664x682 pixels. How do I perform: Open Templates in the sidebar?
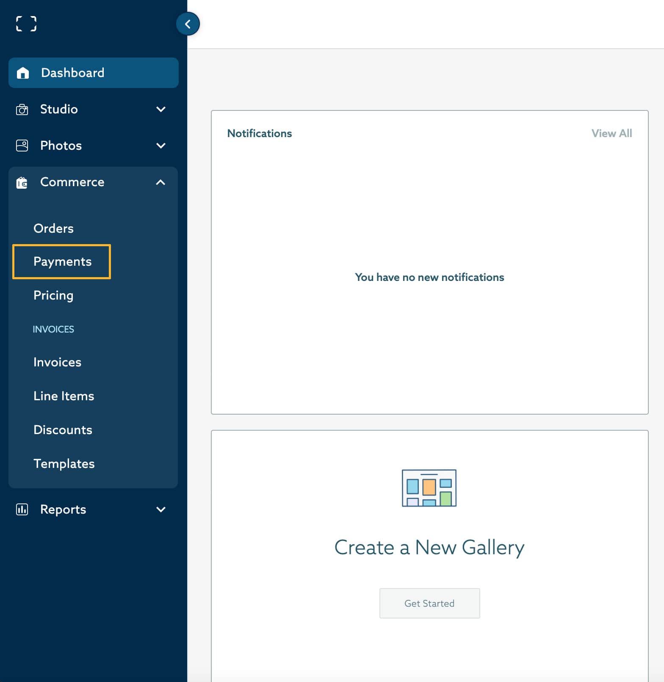[x=64, y=464]
